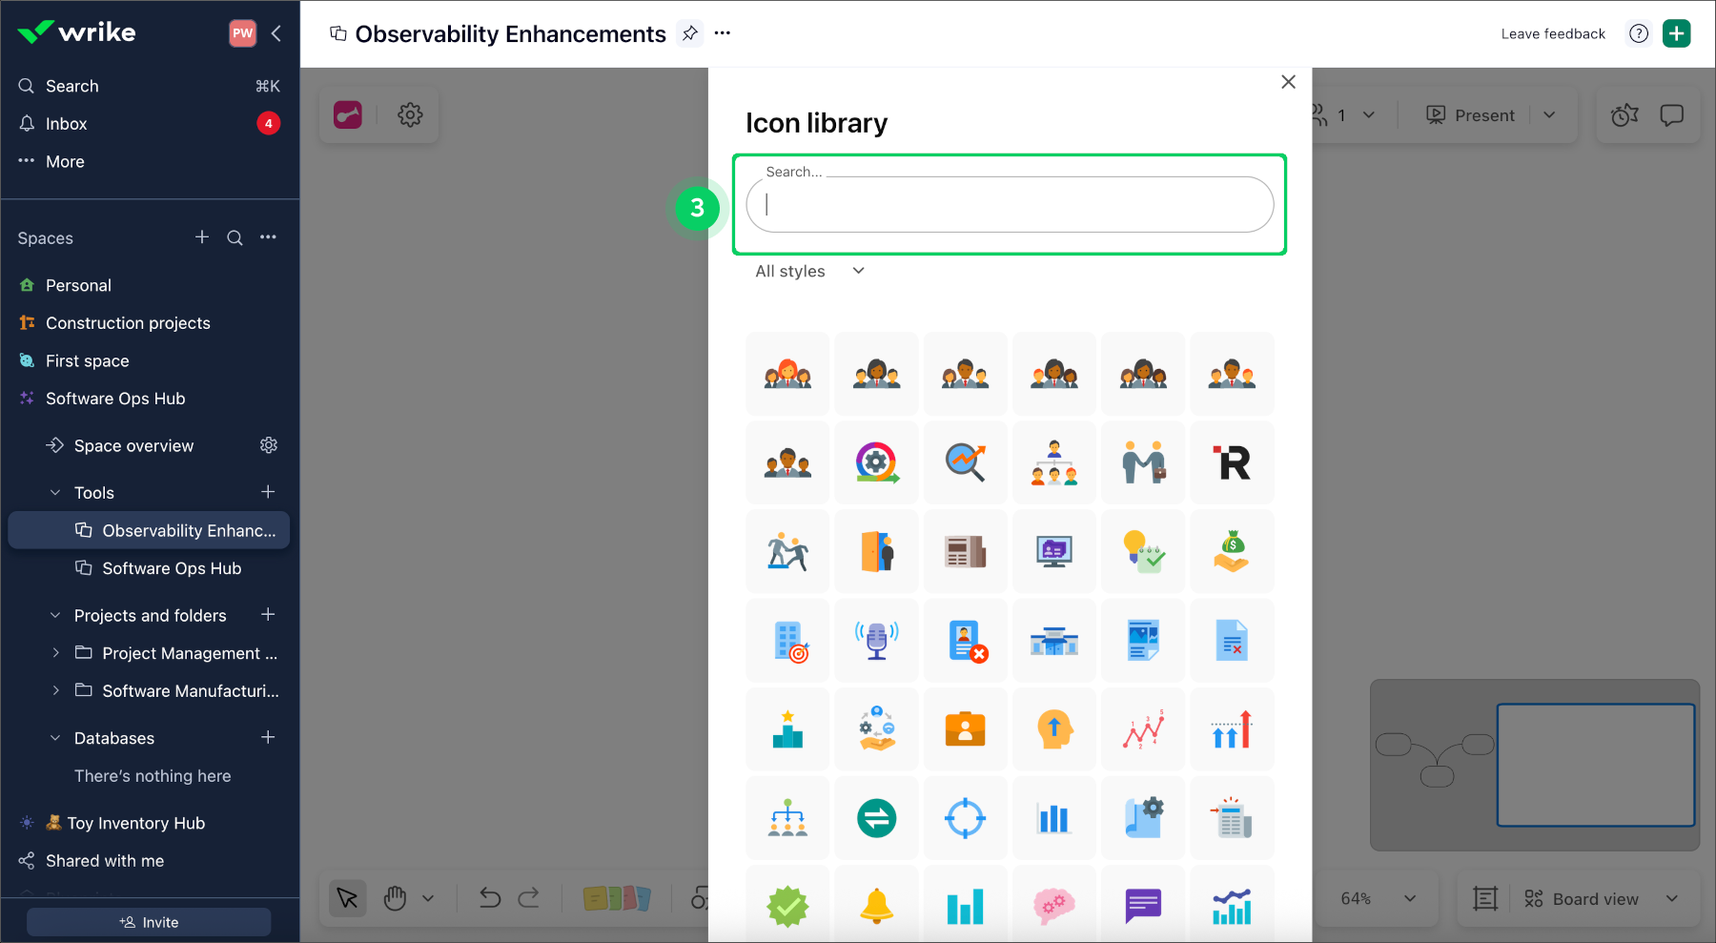
Task: Click the undo arrow in the bottom toolbar
Action: click(489, 897)
